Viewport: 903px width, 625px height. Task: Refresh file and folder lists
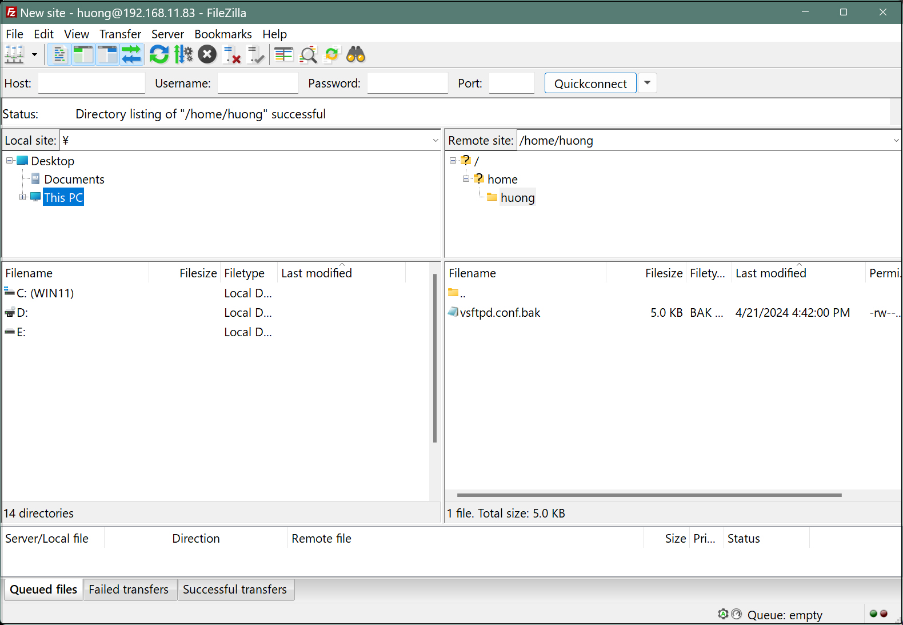coord(159,55)
